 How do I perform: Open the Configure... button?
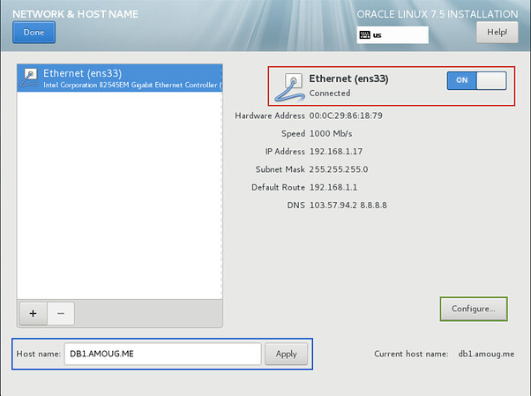pyautogui.click(x=474, y=309)
